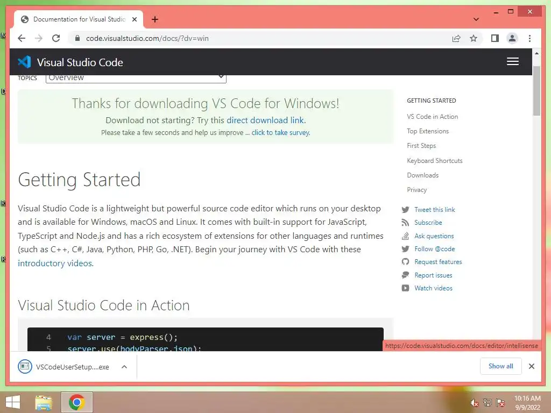Viewport: 551px width, 413px height.
Task: Open the Topics Overview dropdown
Action: point(136,79)
